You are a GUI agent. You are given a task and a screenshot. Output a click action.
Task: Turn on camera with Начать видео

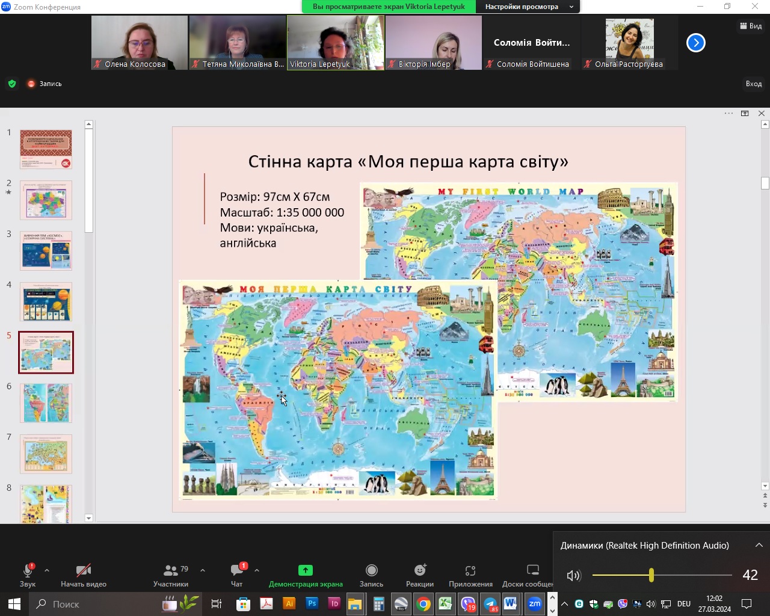(84, 575)
